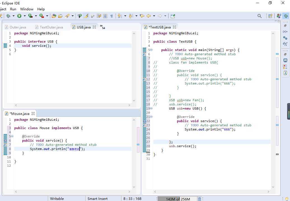This screenshot has width=290, height=201.
Task: Click the Debug bug icon in toolbar
Action: pyautogui.click(x=8, y=16)
